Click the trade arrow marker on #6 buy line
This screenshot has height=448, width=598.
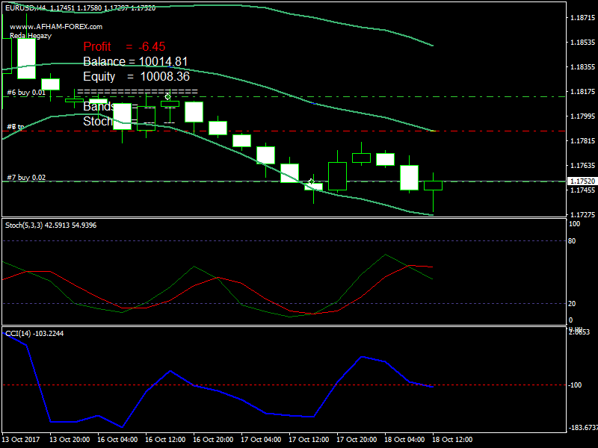pyautogui.click(x=168, y=97)
